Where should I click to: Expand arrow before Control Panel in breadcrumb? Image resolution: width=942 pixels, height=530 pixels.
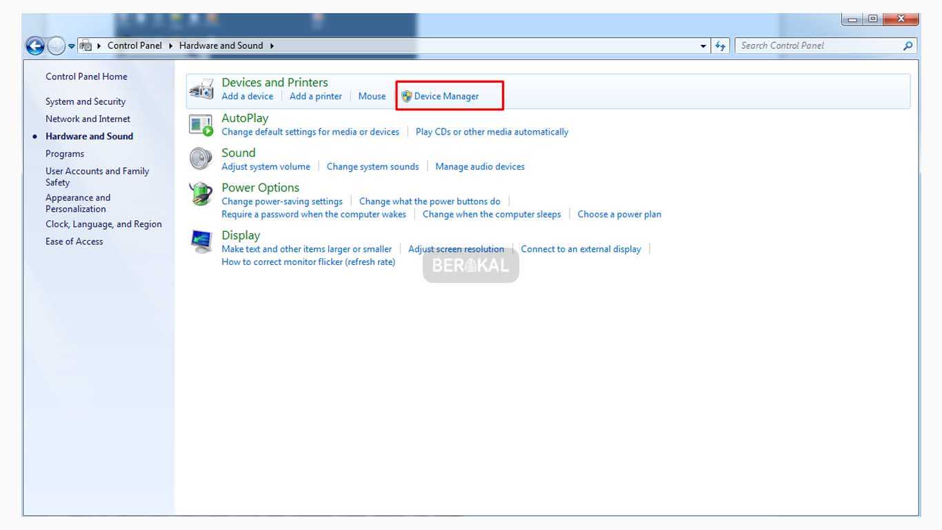pos(101,46)
